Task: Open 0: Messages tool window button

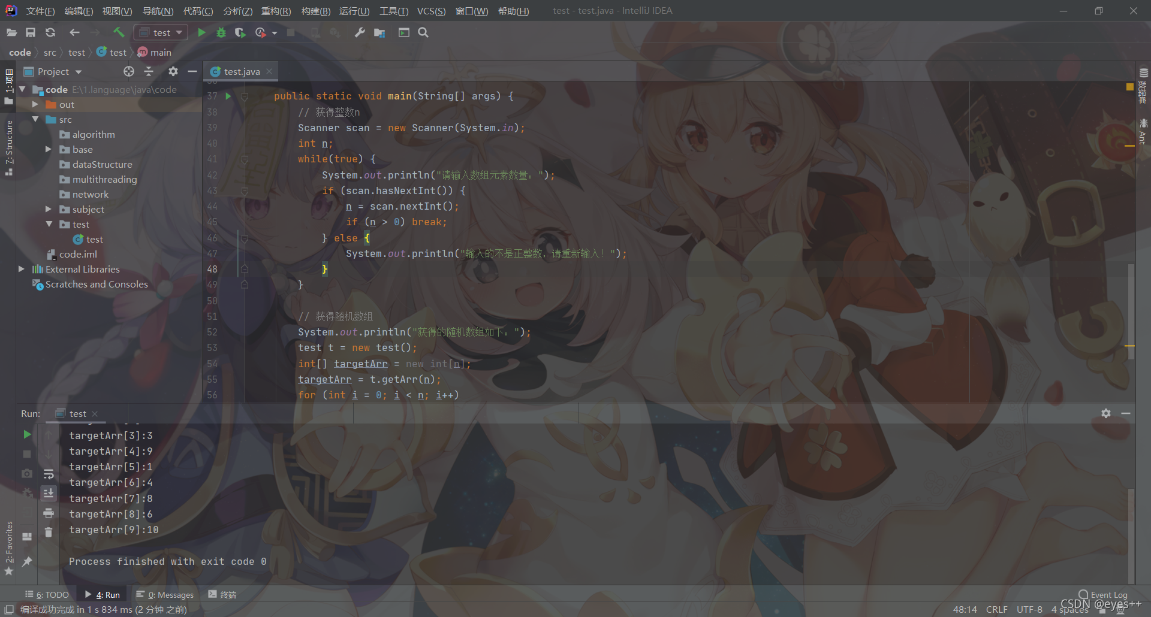Action: [x=165, y=595]
